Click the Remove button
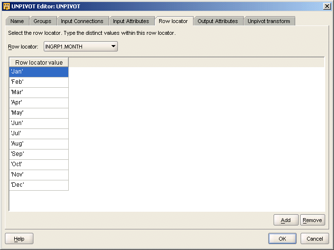The height and width of the screenshot is (250, 334). pyautogui.click(x=312, y=220)
